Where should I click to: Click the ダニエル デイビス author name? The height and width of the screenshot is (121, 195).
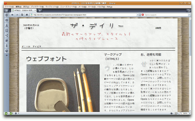coord(31,46)
